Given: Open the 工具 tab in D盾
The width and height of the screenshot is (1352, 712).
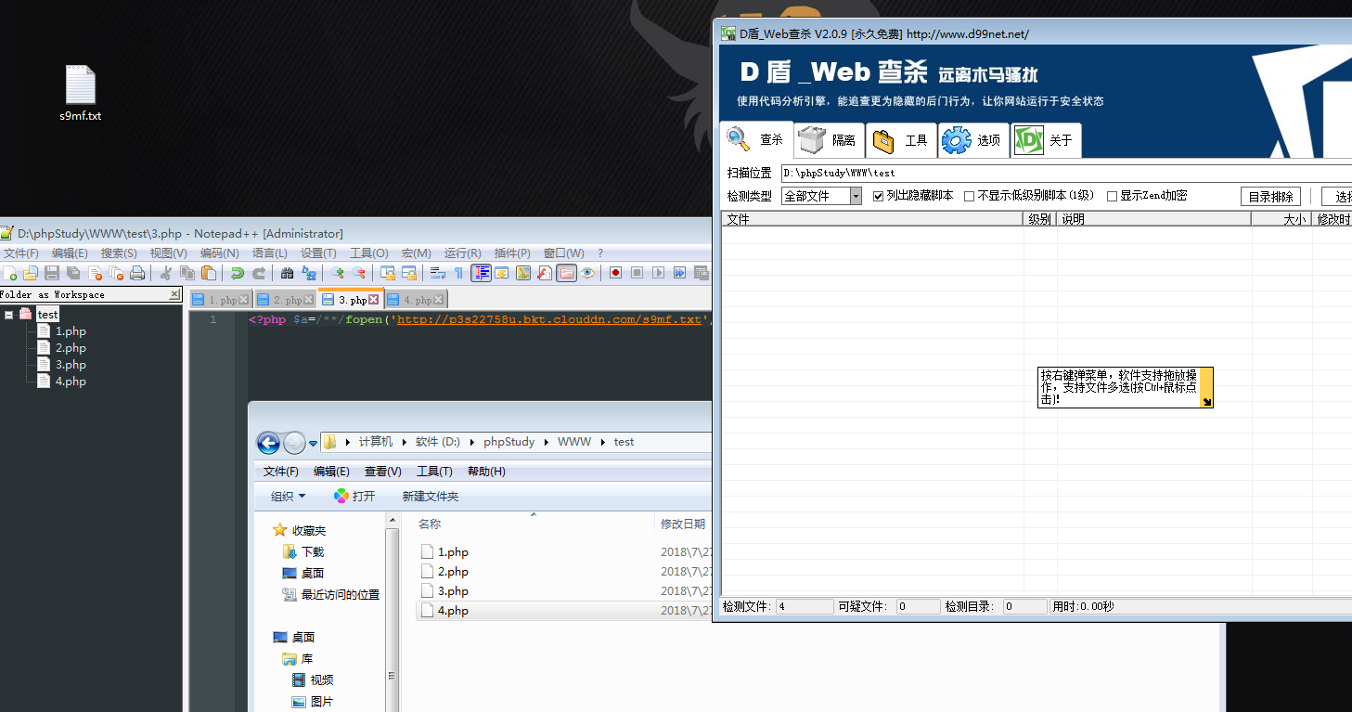Looking at the screenshot, I should [902, 140].
